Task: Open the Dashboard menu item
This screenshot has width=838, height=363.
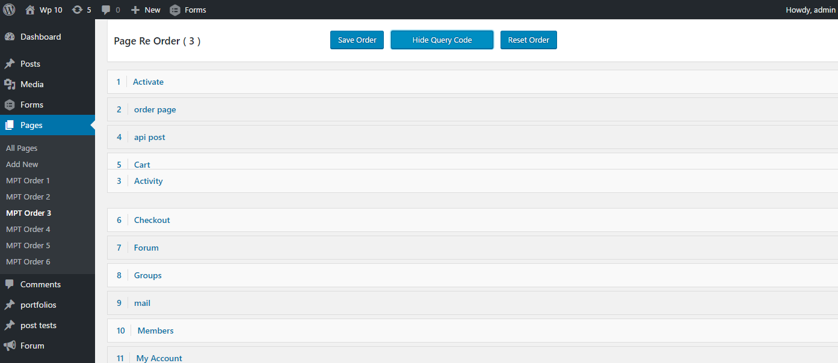Action: (x=40, y=37)
